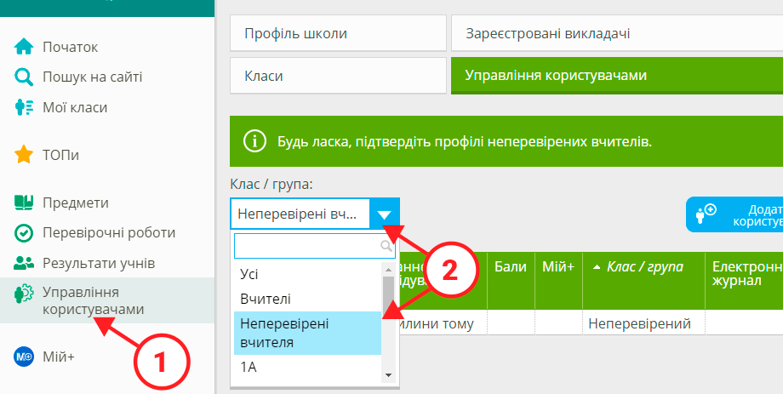Image resolution: width=783 pixels, height=394 pixels.
Task: Click the checkmark icon for Перевірочні роботи
Action: [x=24, y=233]
